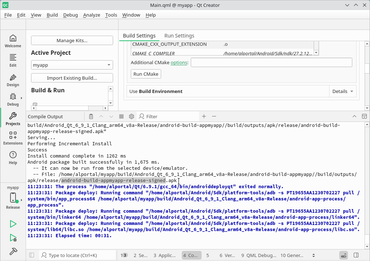Click the Build Settings vertical scrollbar down arrow
Screen dimensions: 370x261
coord(367,108)
